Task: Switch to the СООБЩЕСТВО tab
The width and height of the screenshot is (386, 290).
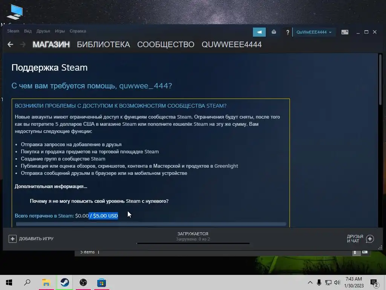Action: click(x=166, y=45)
